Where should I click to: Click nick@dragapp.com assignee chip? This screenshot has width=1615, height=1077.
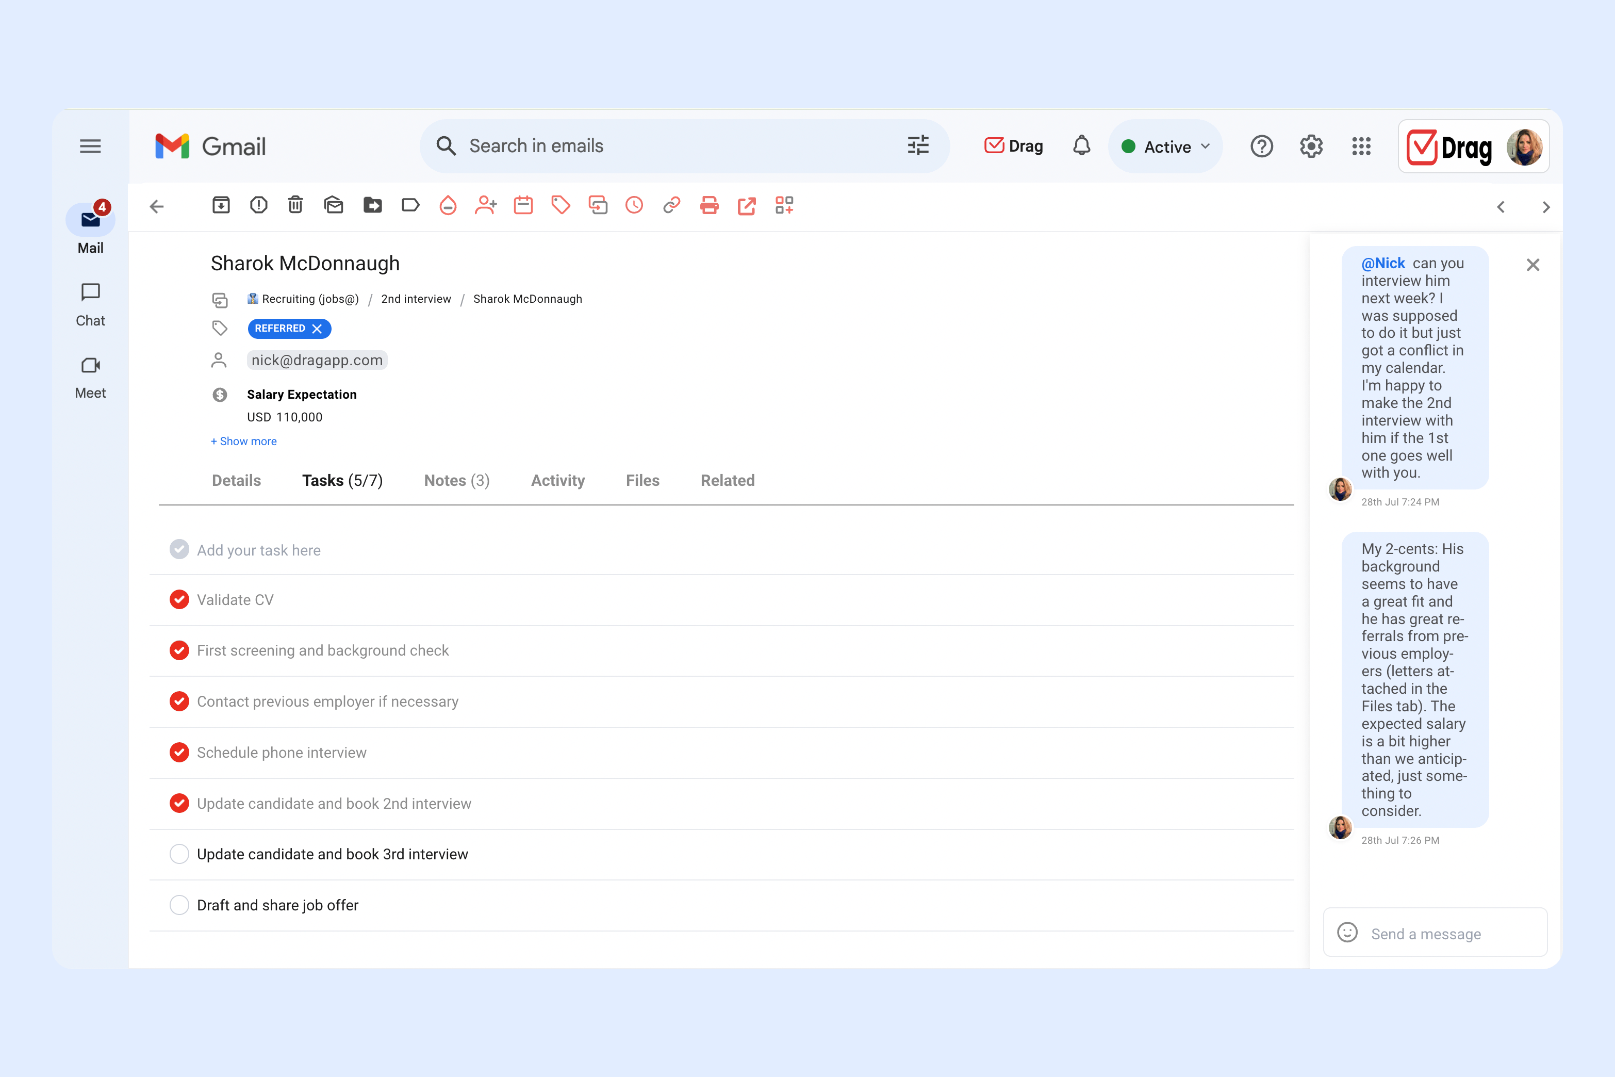[x=317, y=360]
